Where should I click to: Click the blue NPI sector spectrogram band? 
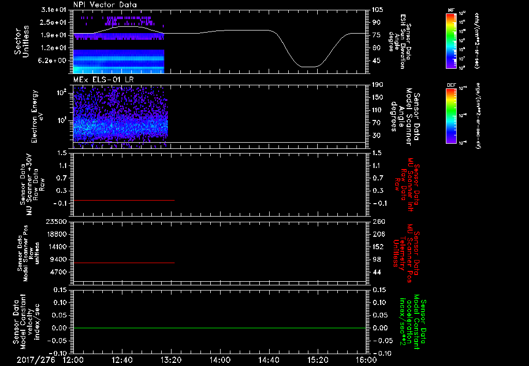pyautogui.click(x=119, y=61)
